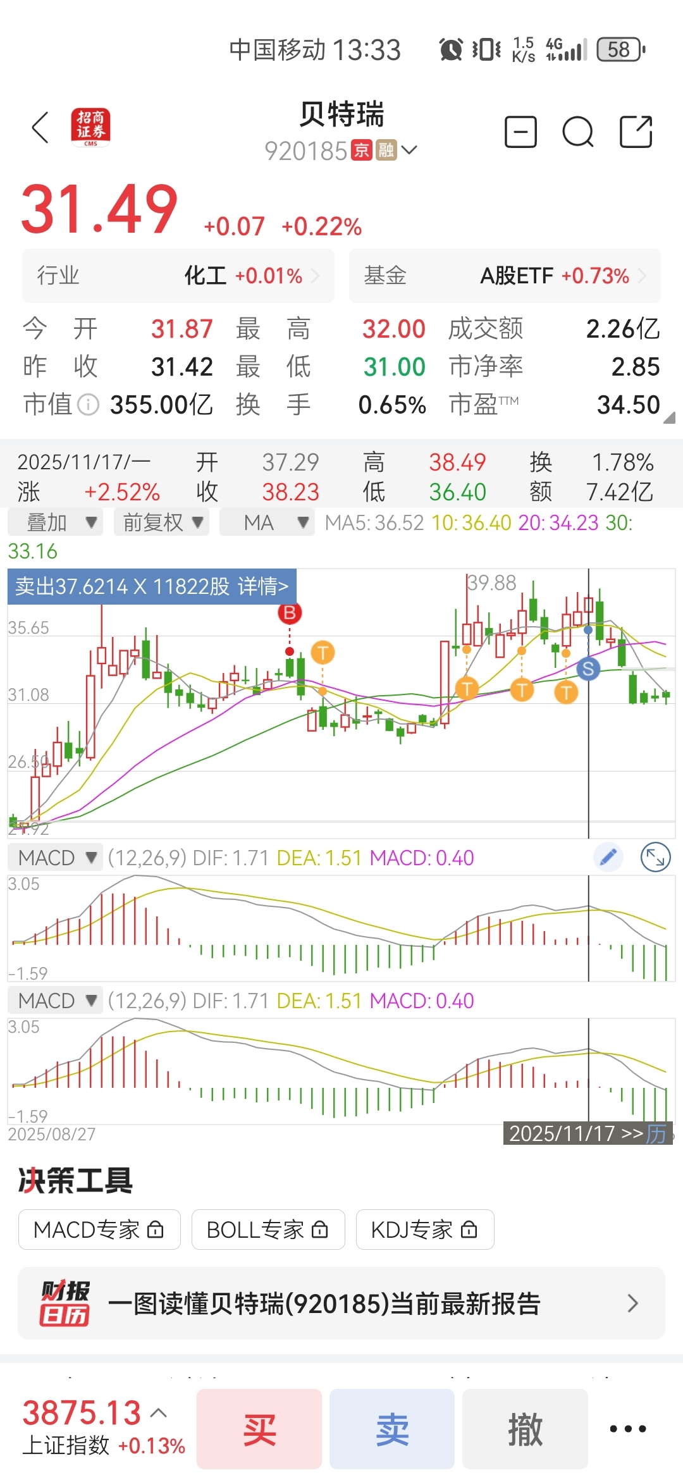Tap the battery indicator 58

coord(620,49)
